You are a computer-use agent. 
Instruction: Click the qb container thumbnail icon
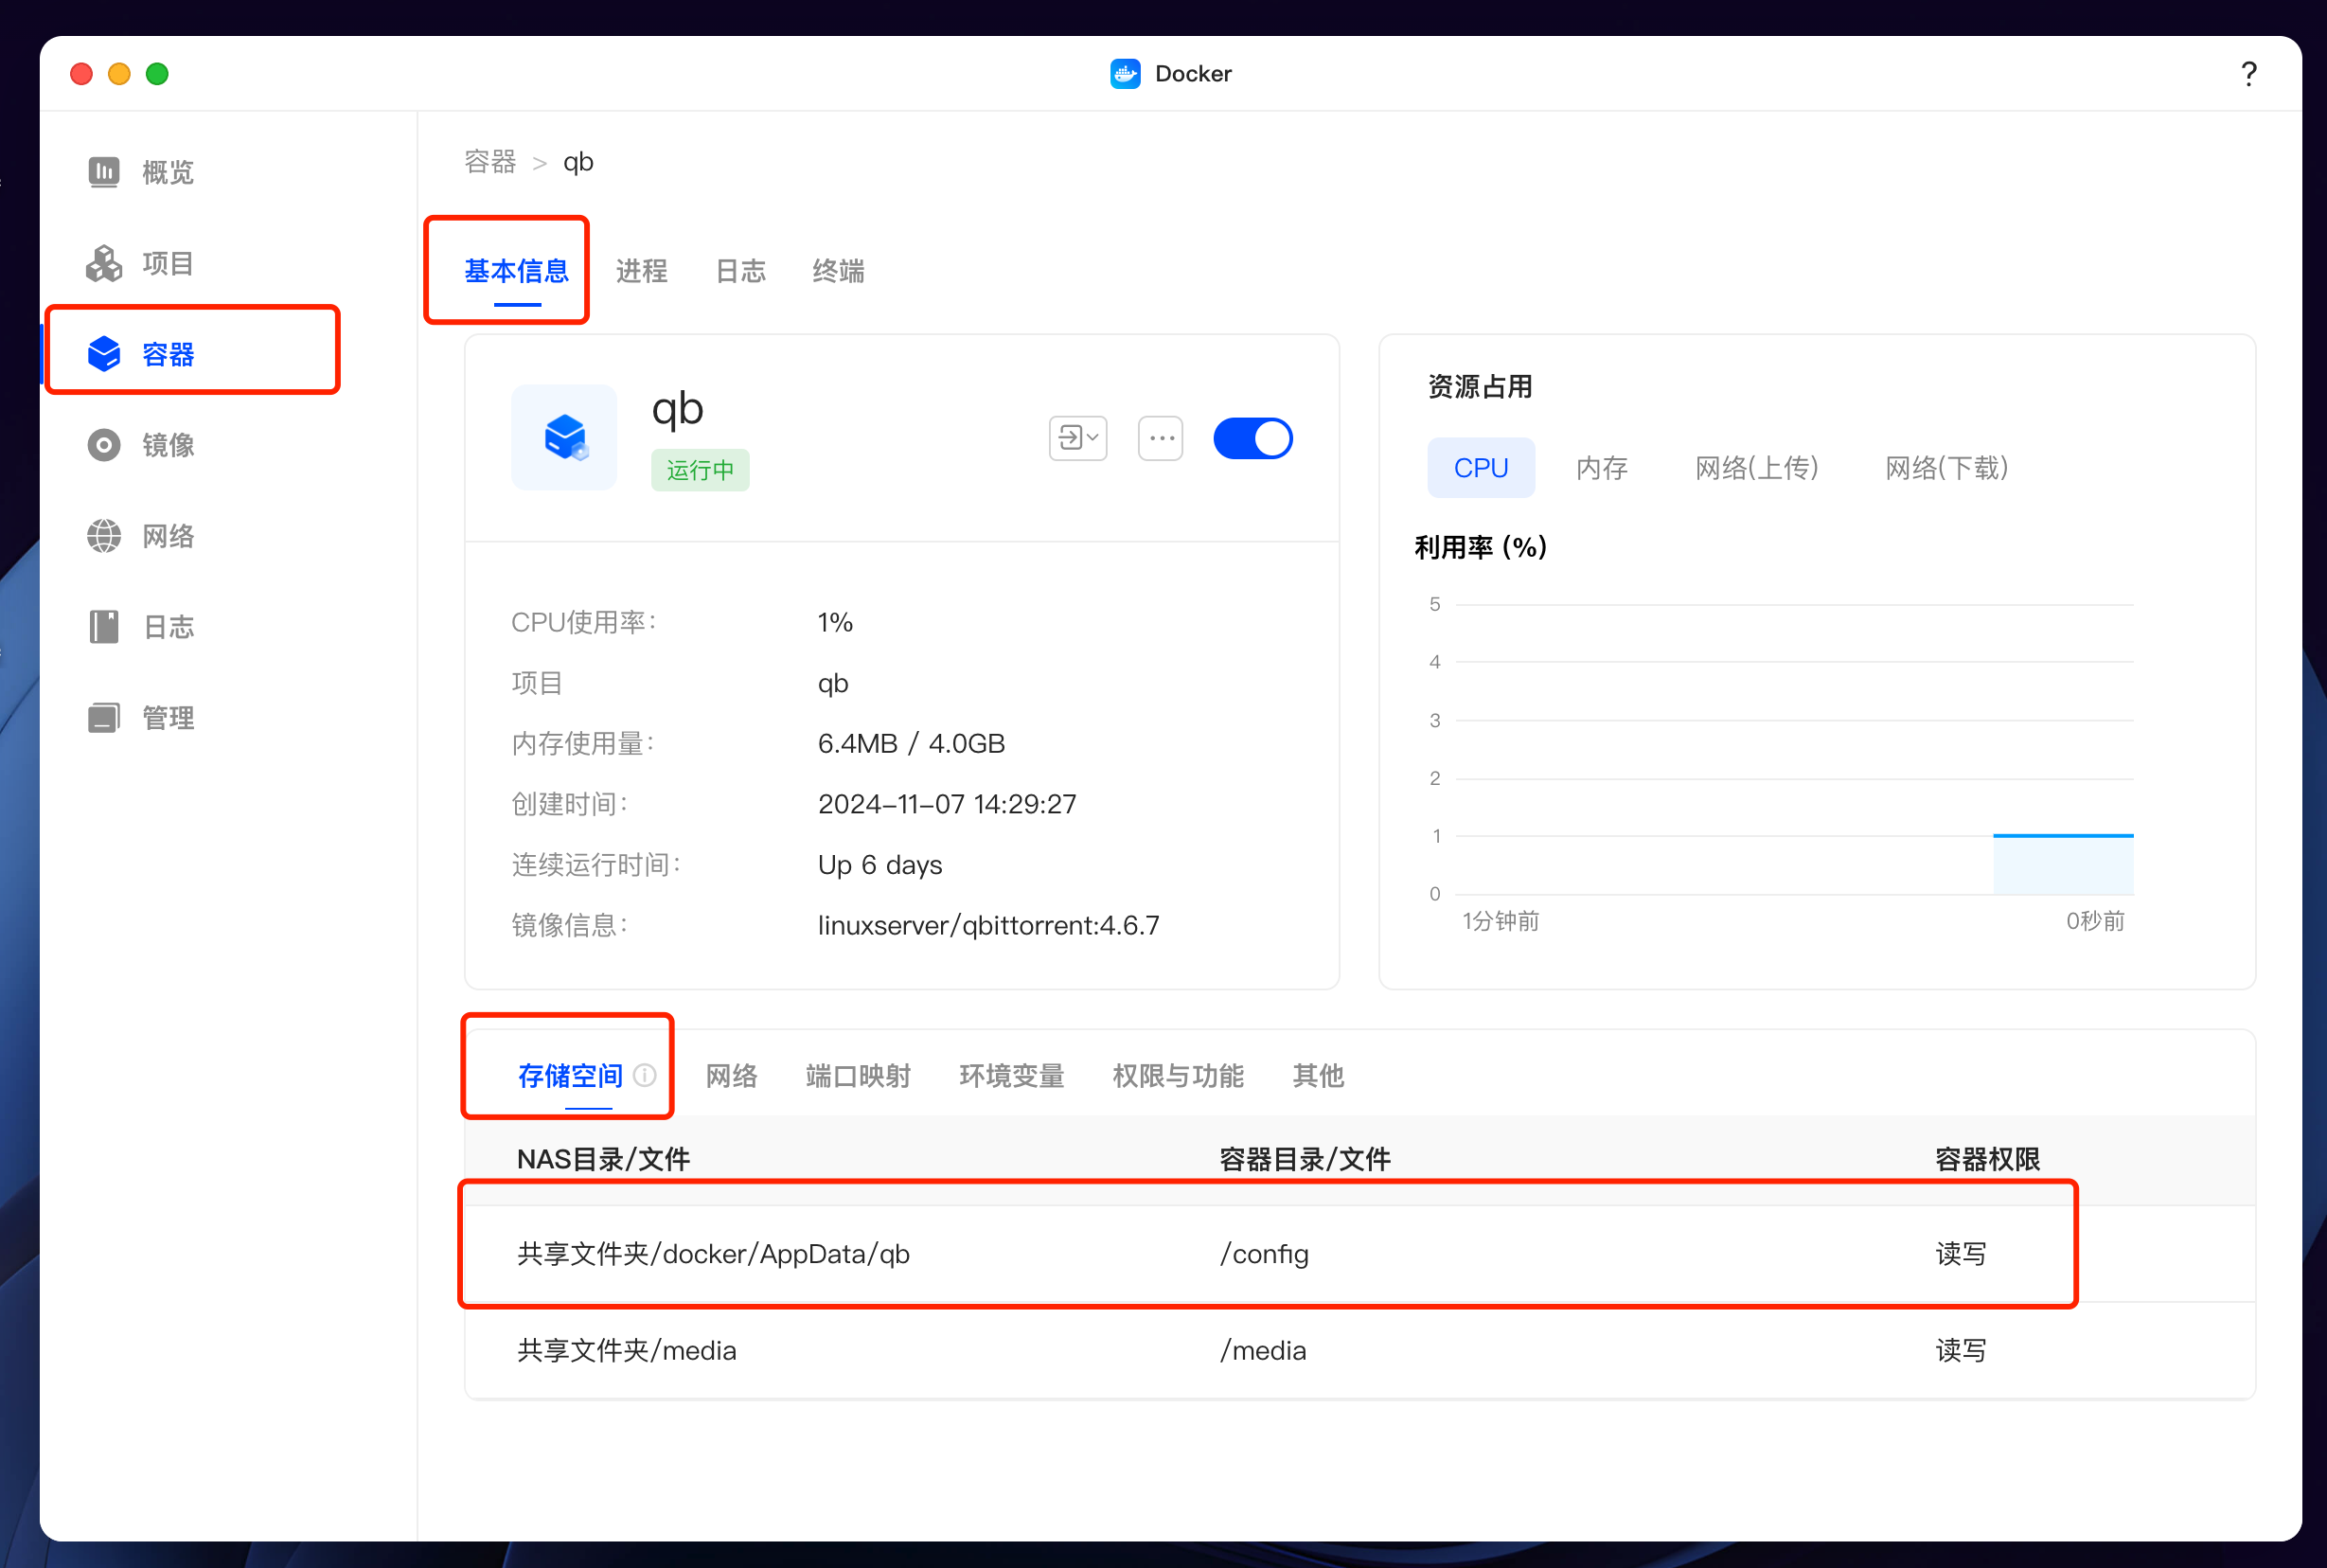[565, 438]
